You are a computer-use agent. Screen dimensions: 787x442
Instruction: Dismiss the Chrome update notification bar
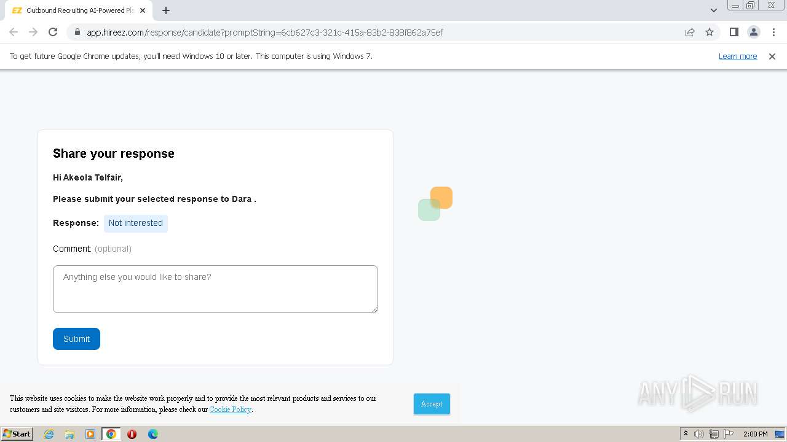tap(772, 56)
